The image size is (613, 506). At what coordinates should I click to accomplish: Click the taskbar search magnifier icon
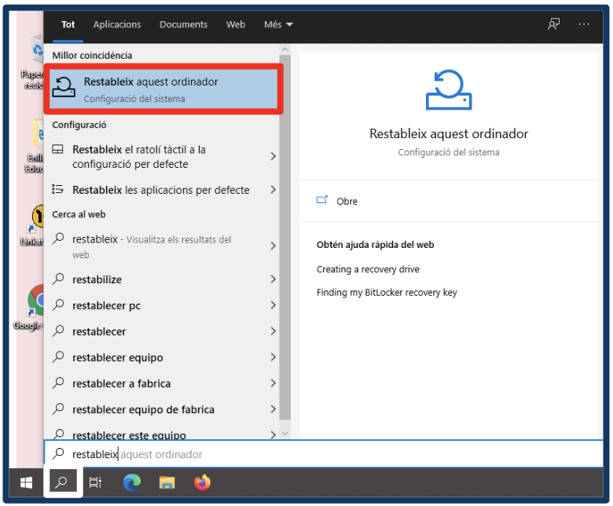(x=63, y=482)
